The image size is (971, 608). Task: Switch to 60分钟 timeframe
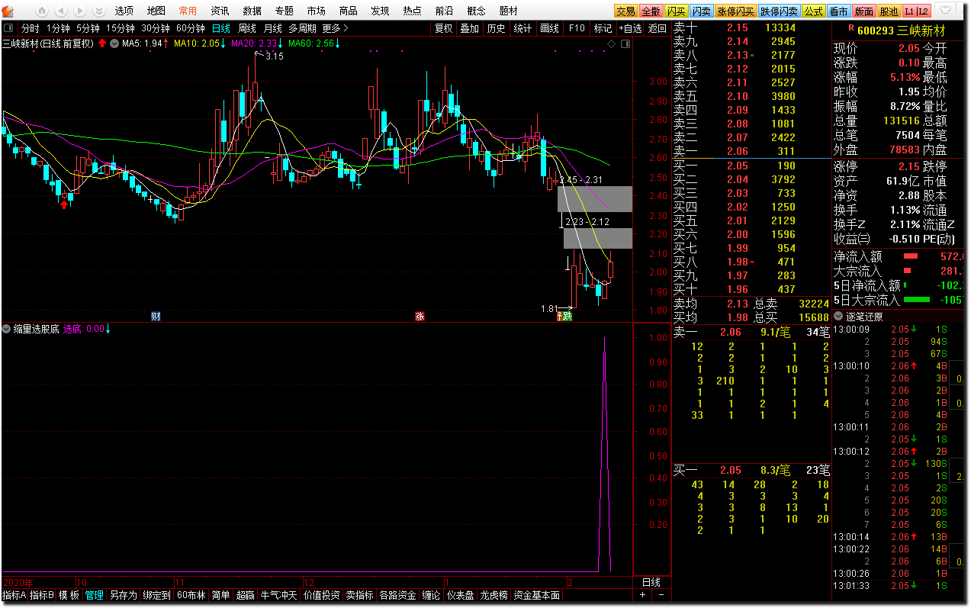click(191, 28)
